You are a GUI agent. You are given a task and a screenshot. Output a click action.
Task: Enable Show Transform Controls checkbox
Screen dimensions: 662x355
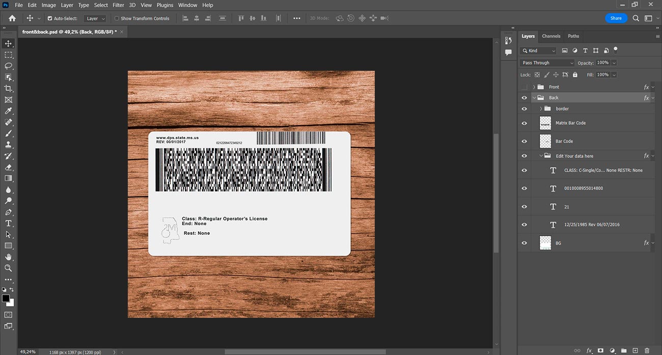tap(117, 18)
